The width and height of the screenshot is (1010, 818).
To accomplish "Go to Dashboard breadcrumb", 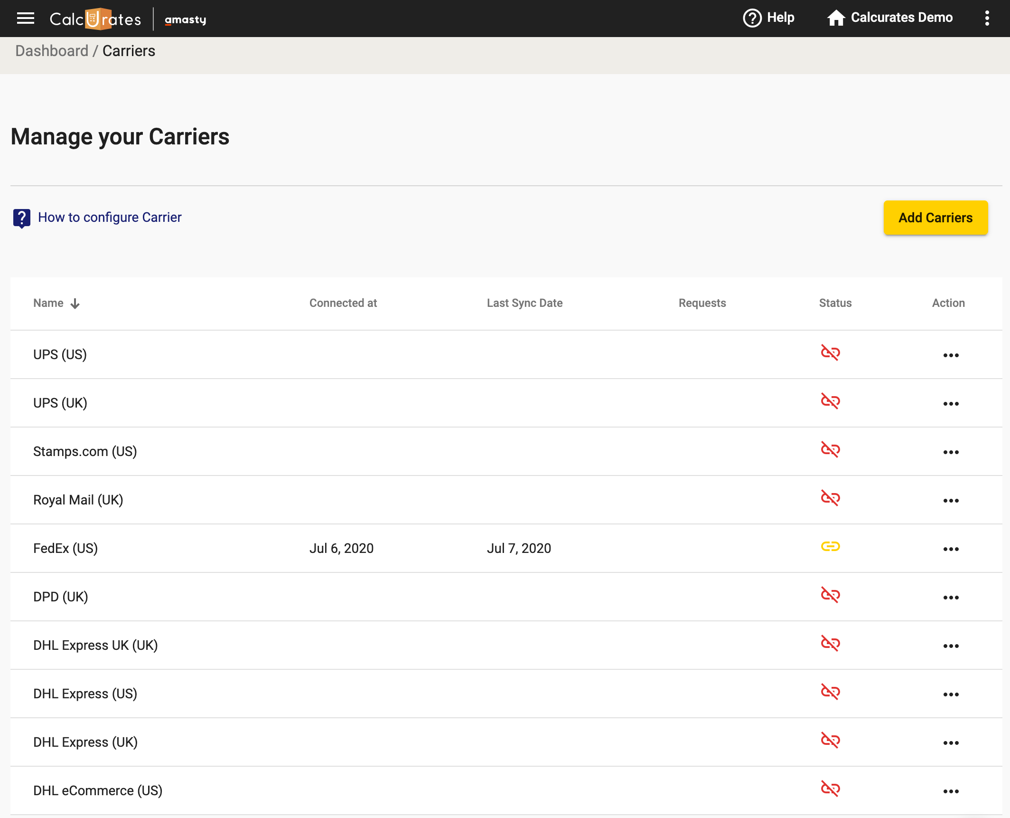I will coord(52,51).
